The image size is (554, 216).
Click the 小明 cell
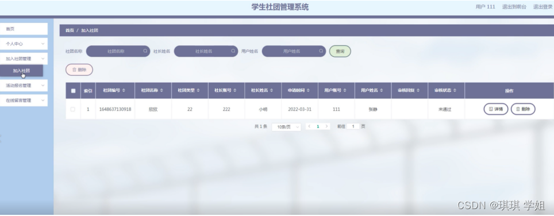[x=263, y=109]
